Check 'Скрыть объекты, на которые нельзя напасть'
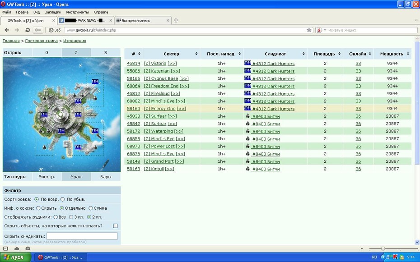This screenshot has height=262, width=420. point(115,226)
